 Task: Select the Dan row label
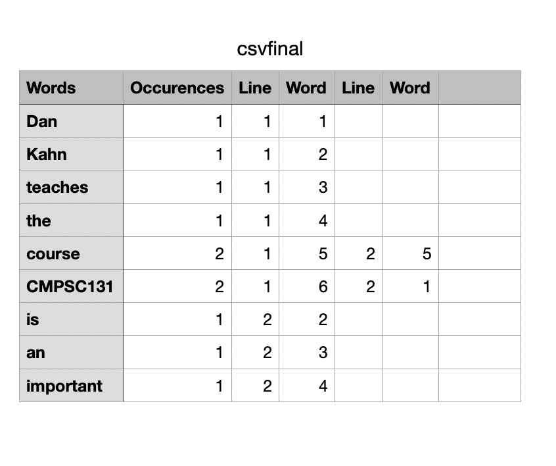click(x=71, y=121)
